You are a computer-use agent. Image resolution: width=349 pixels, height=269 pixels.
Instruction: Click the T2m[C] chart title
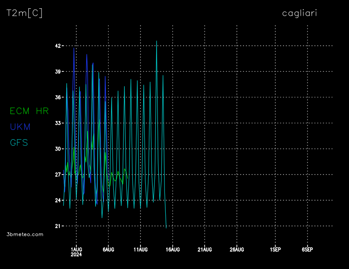tap(24, 13)
